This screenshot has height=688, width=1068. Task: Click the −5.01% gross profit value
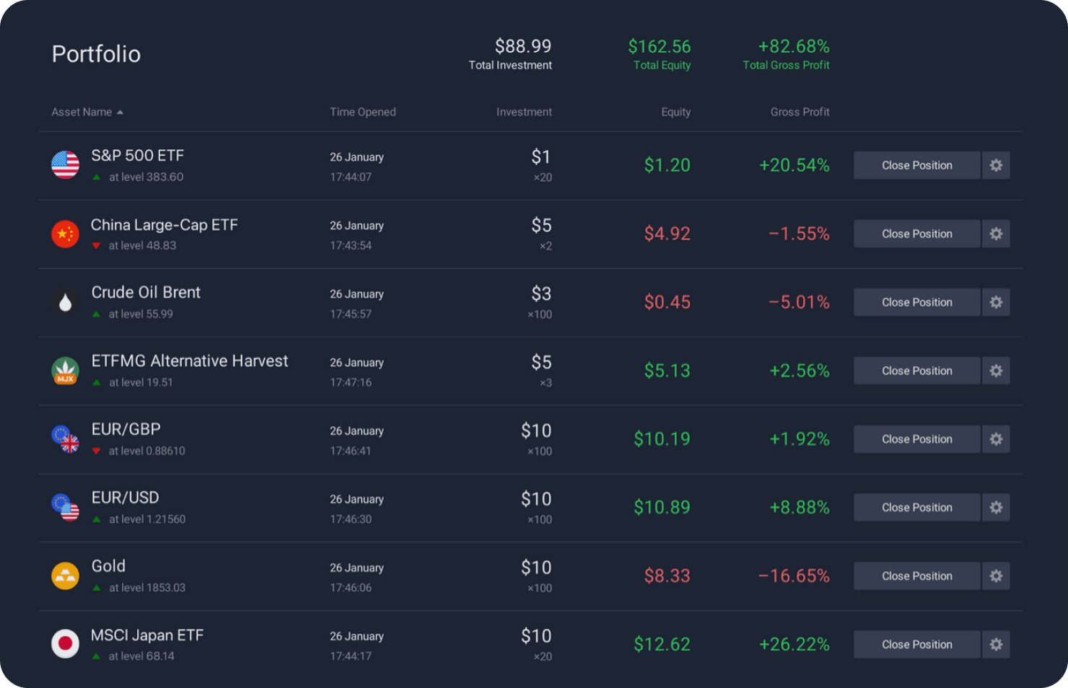[799, 302]
